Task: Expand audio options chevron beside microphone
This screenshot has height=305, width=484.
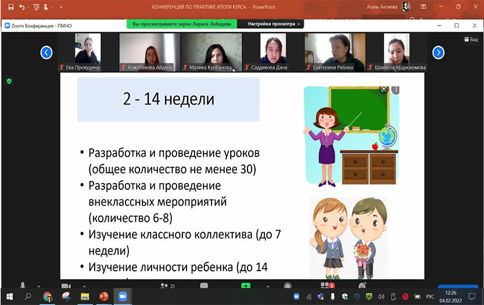Action: tap(40, 285)
